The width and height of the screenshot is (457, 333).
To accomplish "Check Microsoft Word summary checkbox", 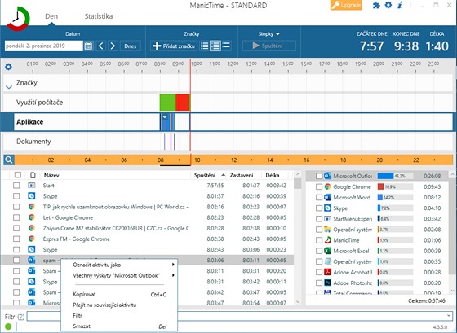I will point(319,198).
